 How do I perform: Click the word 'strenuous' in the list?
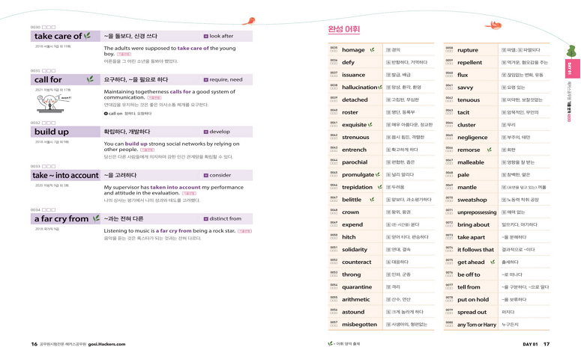[355, 137]
